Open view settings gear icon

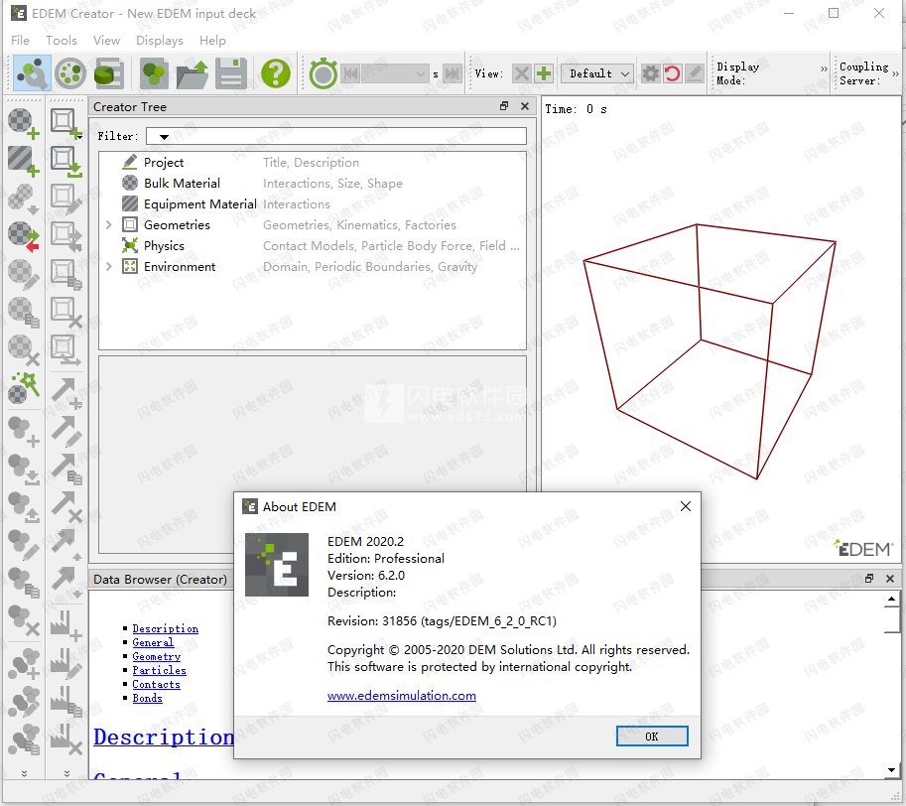coord(651,73)
